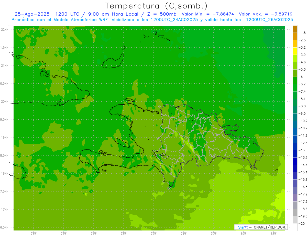Viewport: 307px width, 237px height.
Task: Click the "-2.5" colorbar label
Action: tap(302, 40)
